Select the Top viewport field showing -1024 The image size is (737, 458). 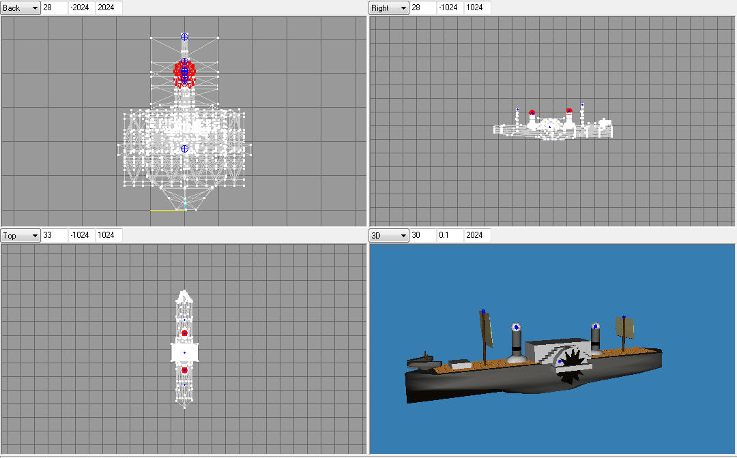pos(82,236)
